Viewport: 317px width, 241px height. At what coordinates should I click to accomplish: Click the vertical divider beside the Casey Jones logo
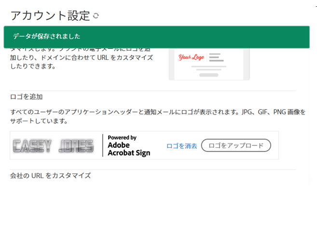coord(103,145)
